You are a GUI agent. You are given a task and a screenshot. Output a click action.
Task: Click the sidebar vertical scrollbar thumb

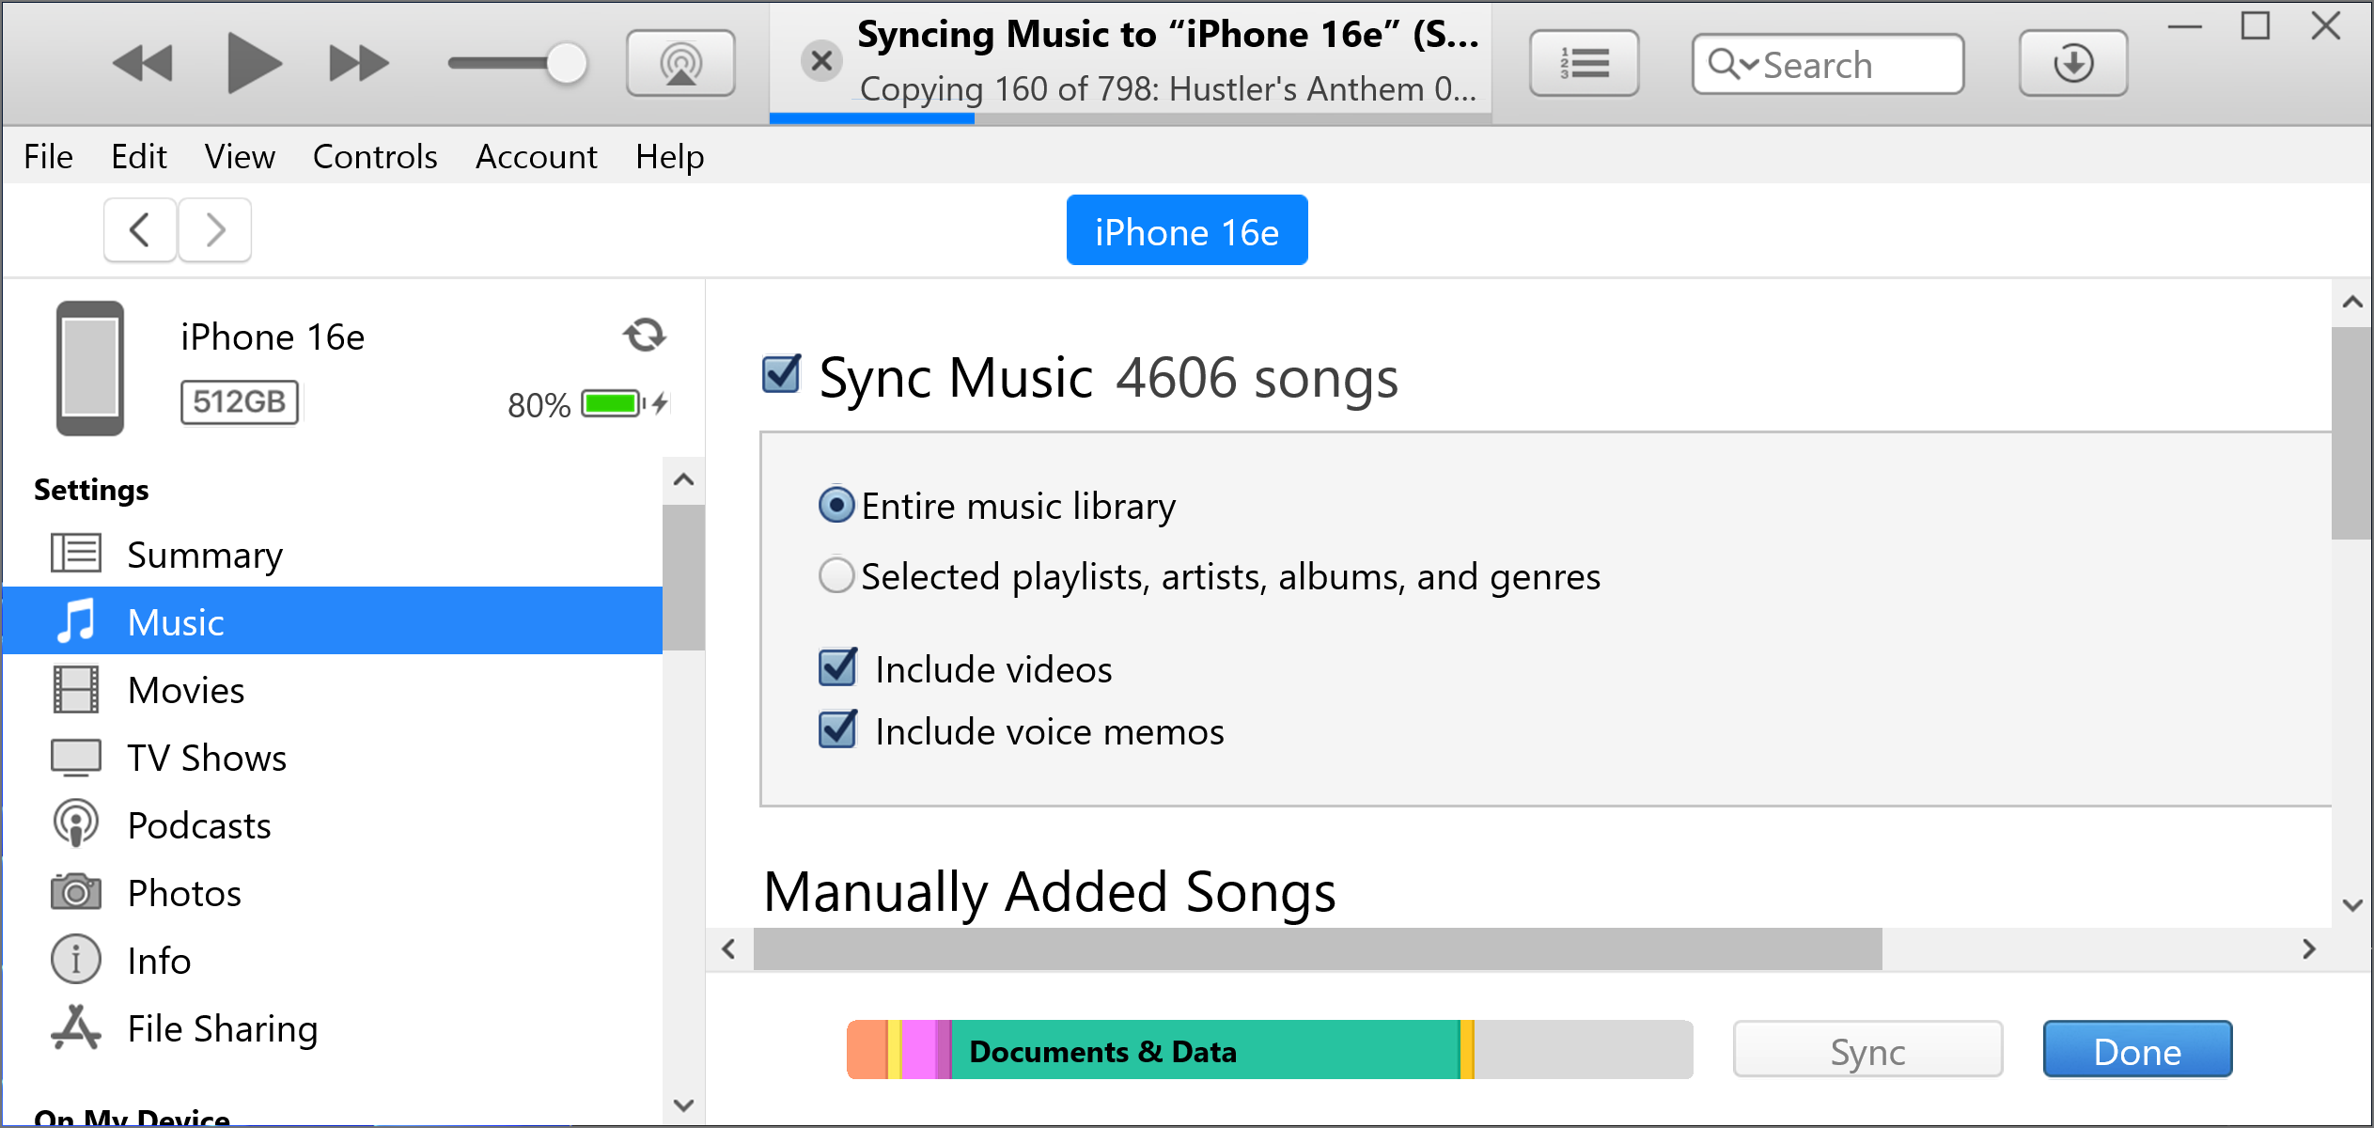[684, 577]
